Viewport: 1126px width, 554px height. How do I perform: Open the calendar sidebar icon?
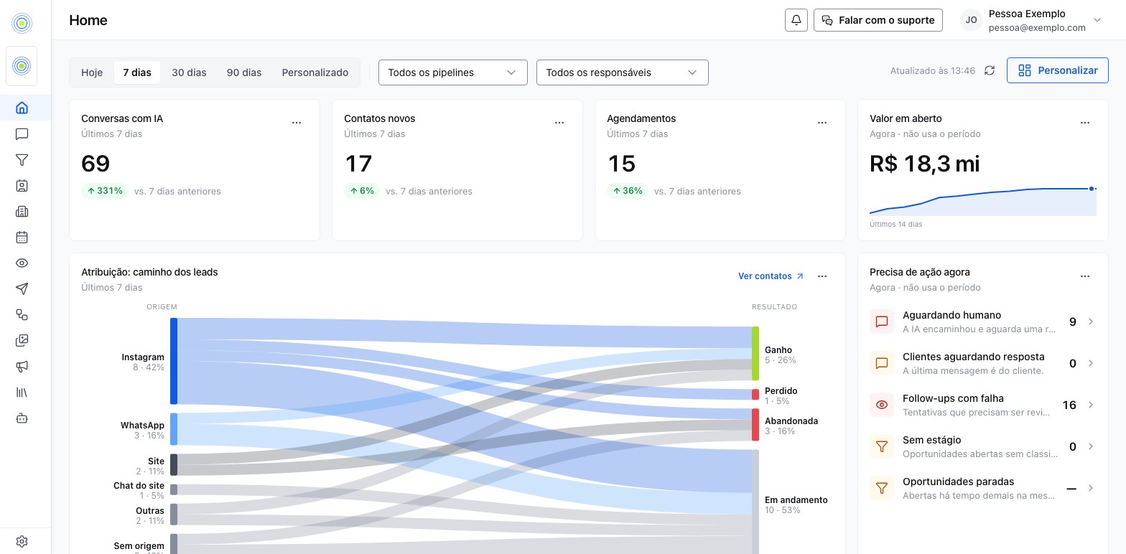(x=22, y=237)
